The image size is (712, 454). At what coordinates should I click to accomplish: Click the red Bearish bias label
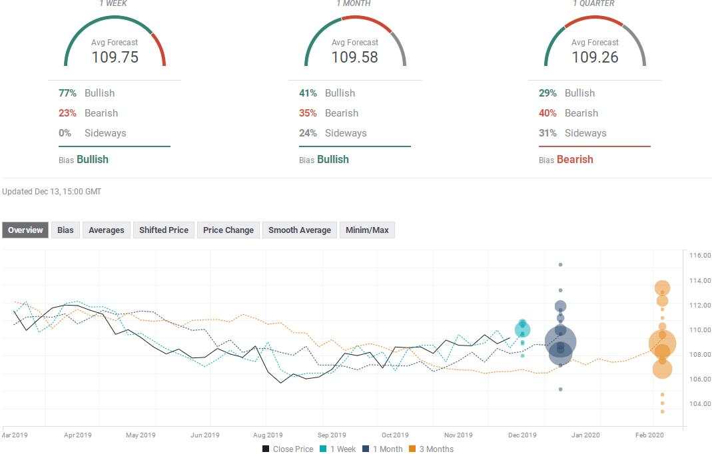(x=575, y=160)
